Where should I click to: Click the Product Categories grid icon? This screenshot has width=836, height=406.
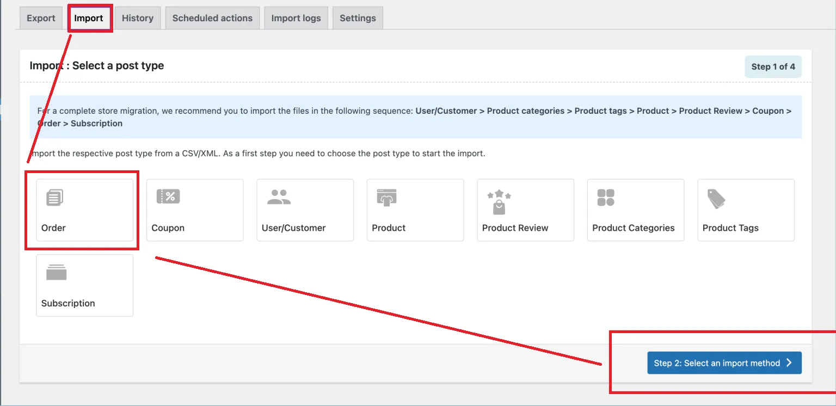[x=606, y=198]
